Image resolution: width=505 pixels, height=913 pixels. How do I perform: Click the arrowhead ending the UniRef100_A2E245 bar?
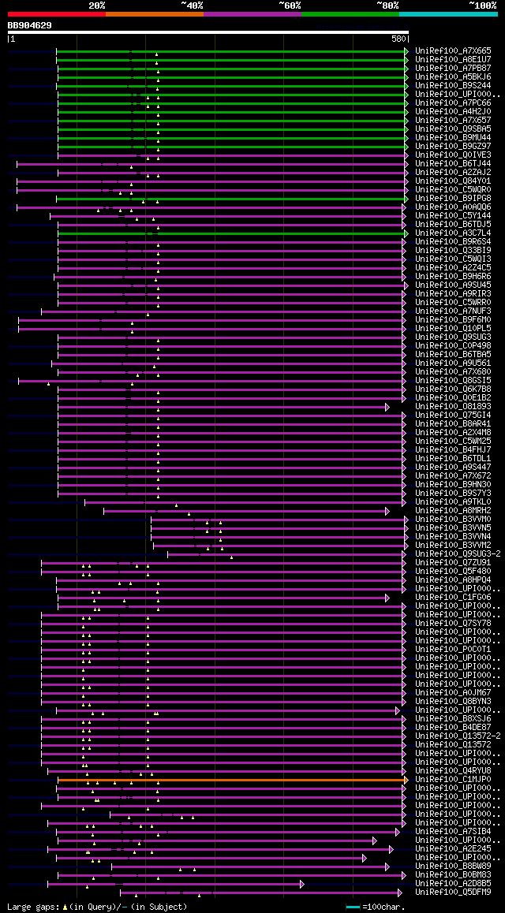tap(391, 850)
